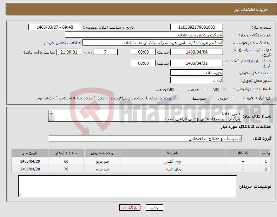Select the متوسط purchase type radio
The image size is (277, 217).
tap(211, 97)
